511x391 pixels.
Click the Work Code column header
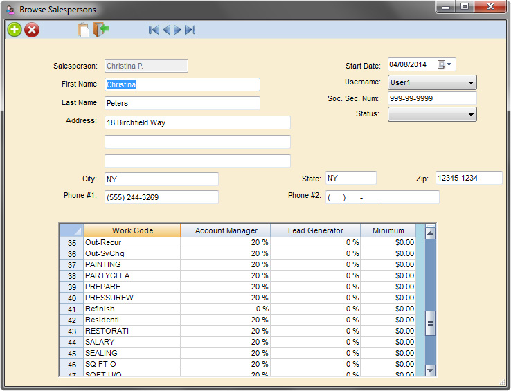[132, 230]
